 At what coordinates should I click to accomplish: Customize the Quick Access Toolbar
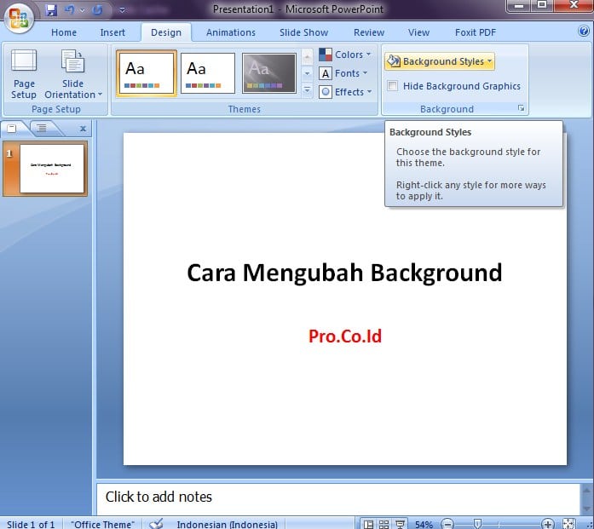(122, 10)
